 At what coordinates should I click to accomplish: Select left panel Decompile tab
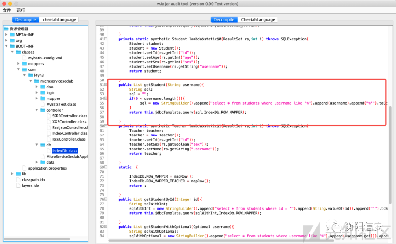(x=26, y=19)
